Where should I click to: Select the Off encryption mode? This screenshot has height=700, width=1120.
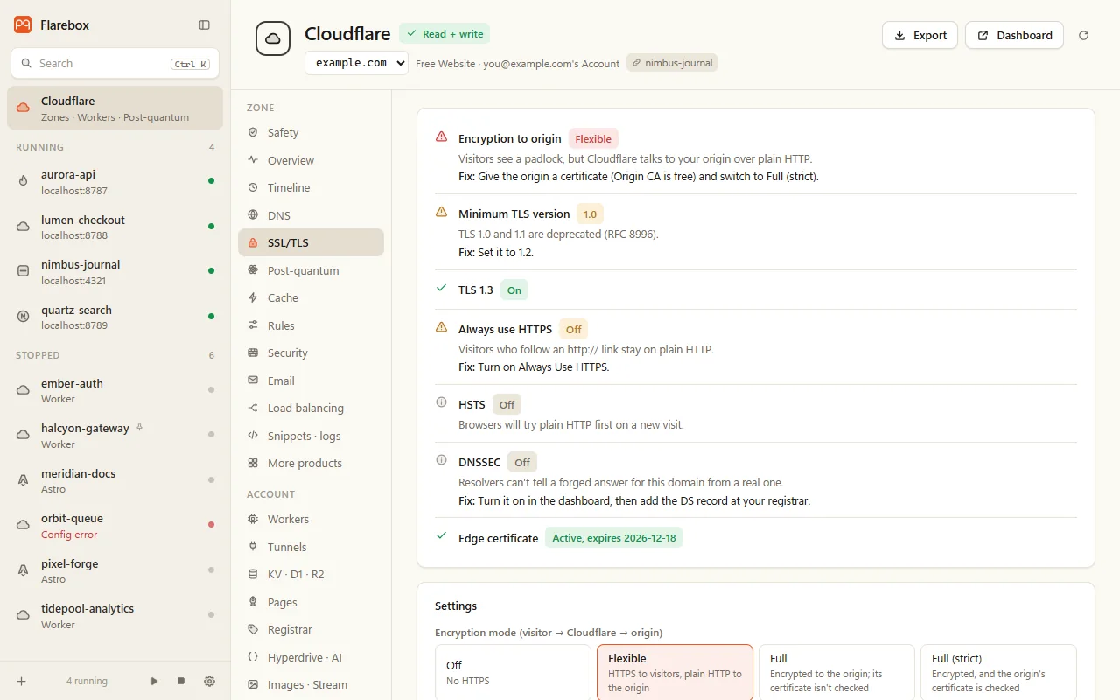(x=514, y=672)
